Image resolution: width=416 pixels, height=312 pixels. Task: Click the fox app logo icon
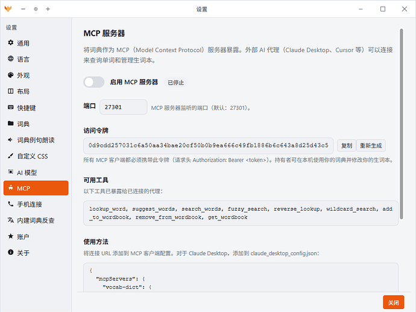click(8, 9)
